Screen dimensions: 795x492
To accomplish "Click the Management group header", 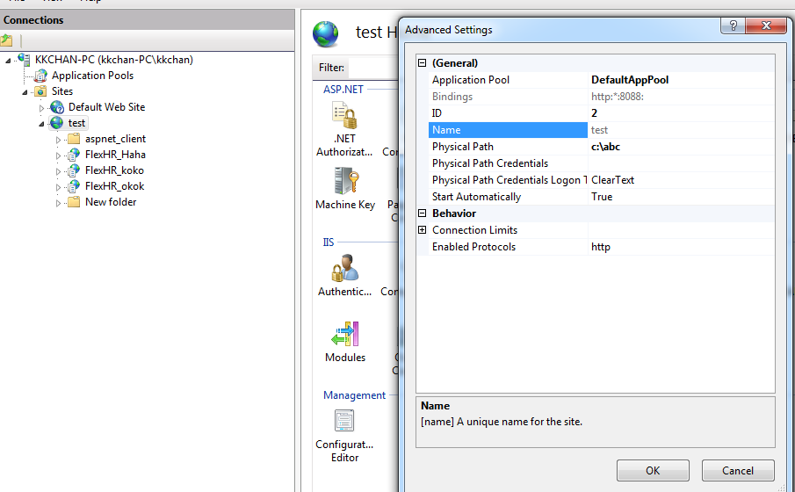I will pyautogui.click(x=354, y=395).
